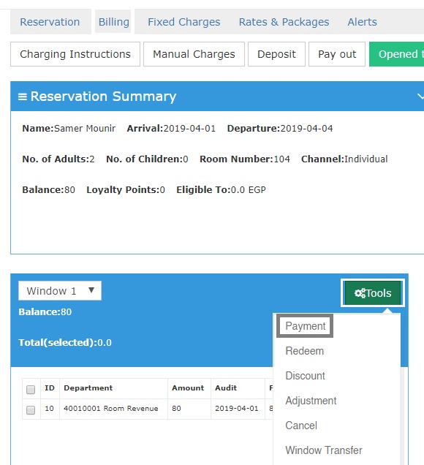Image resolution: width=424 pixels, height=465 pixels.
Task: Click Total(selected) 0.0 label
Action: 65,342
